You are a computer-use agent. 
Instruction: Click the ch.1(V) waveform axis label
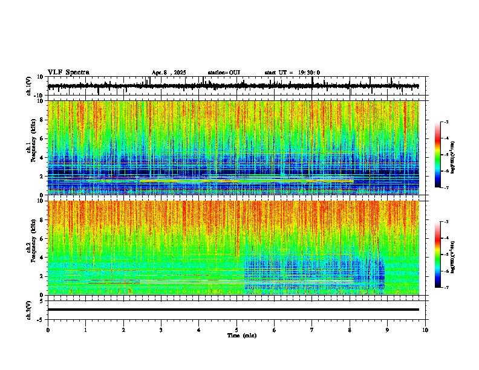(x=29, y=86)
